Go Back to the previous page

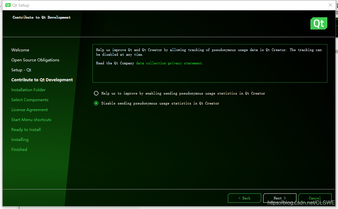245,198
